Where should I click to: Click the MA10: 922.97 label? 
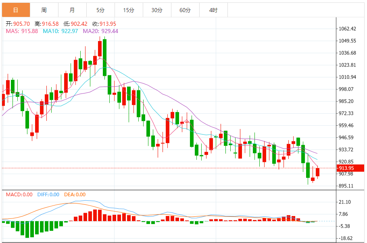click(x=60, y=31)
